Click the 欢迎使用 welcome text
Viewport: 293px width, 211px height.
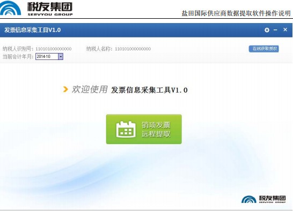click(x=90, y=89)
